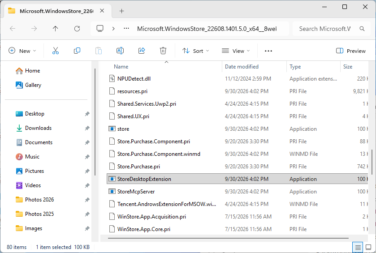Sort by the Name column header
This screenshot has height=253, width=376.
coord(121,67)
